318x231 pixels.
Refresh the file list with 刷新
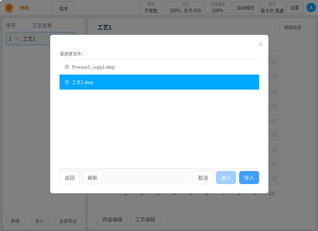(92, 178)
